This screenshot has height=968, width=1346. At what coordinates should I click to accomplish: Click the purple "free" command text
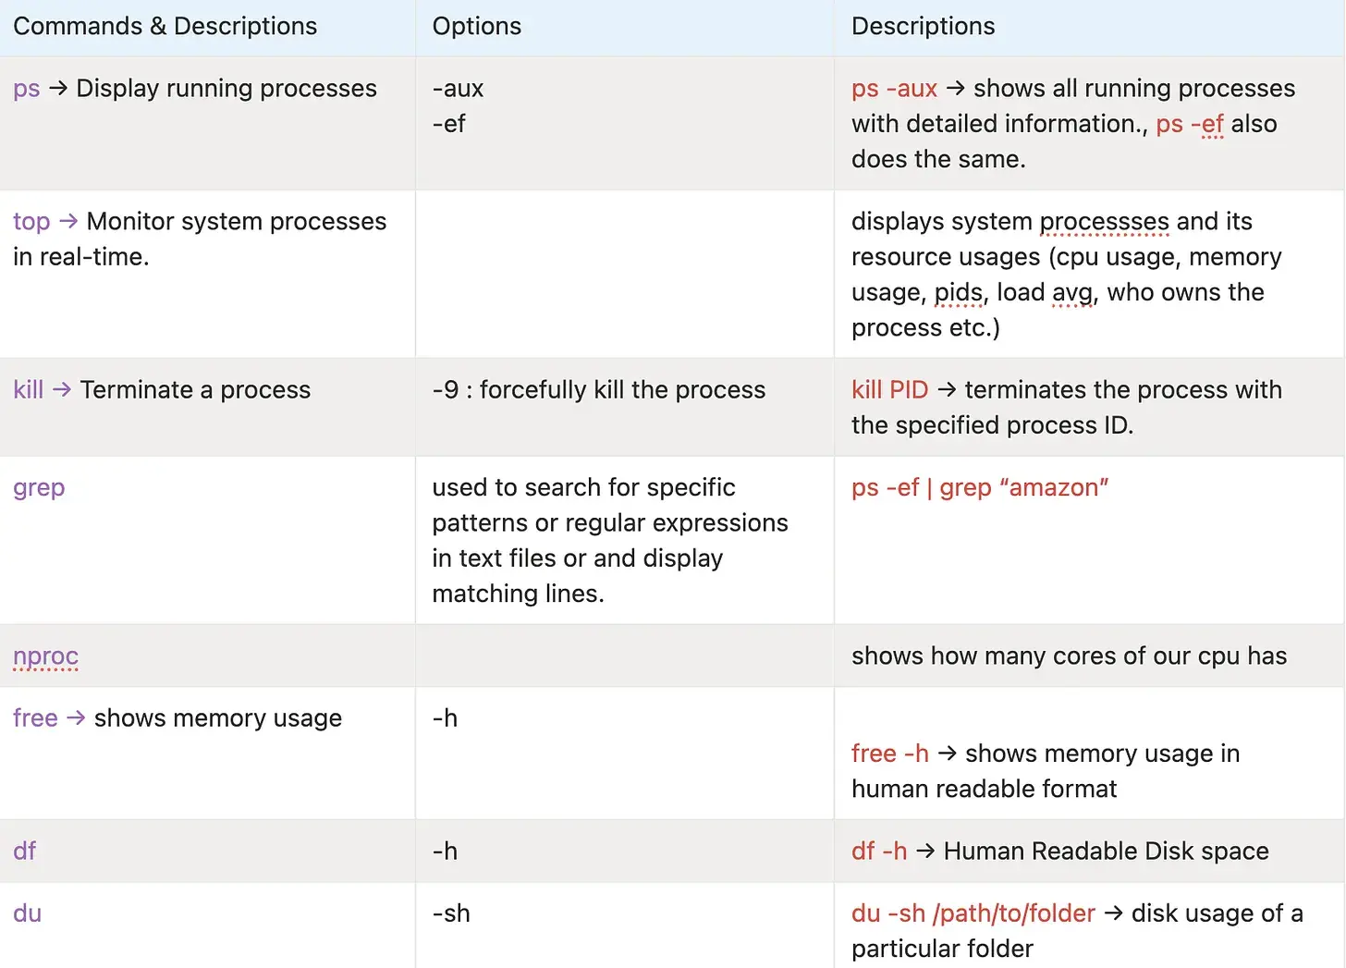[x=35, y=718]
